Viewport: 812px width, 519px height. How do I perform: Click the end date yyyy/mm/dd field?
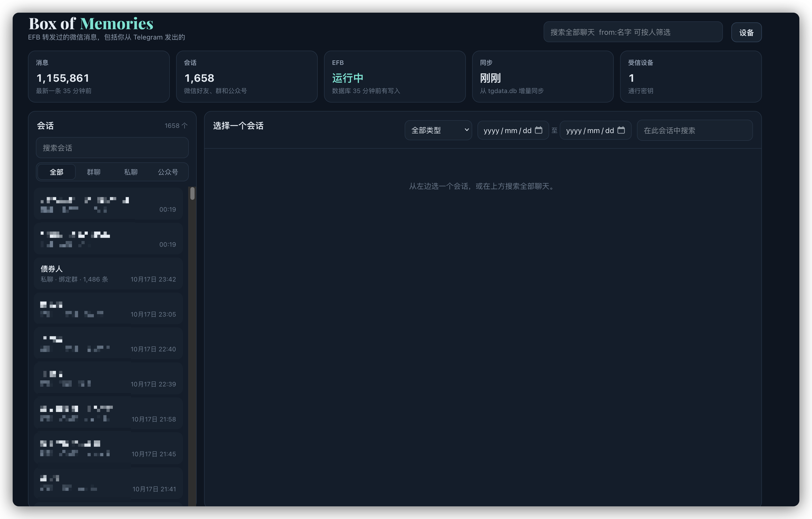click(x=596, y=130)
